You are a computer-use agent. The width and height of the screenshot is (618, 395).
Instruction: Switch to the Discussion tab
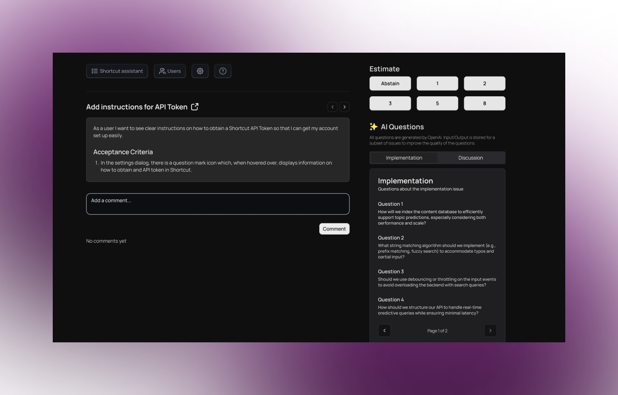tap(471, 158)
